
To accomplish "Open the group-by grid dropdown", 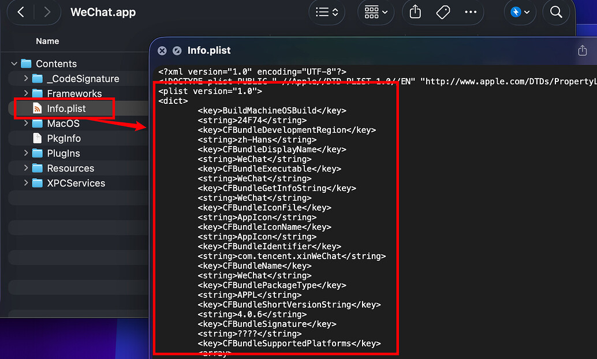I will [x=375, y=12].
